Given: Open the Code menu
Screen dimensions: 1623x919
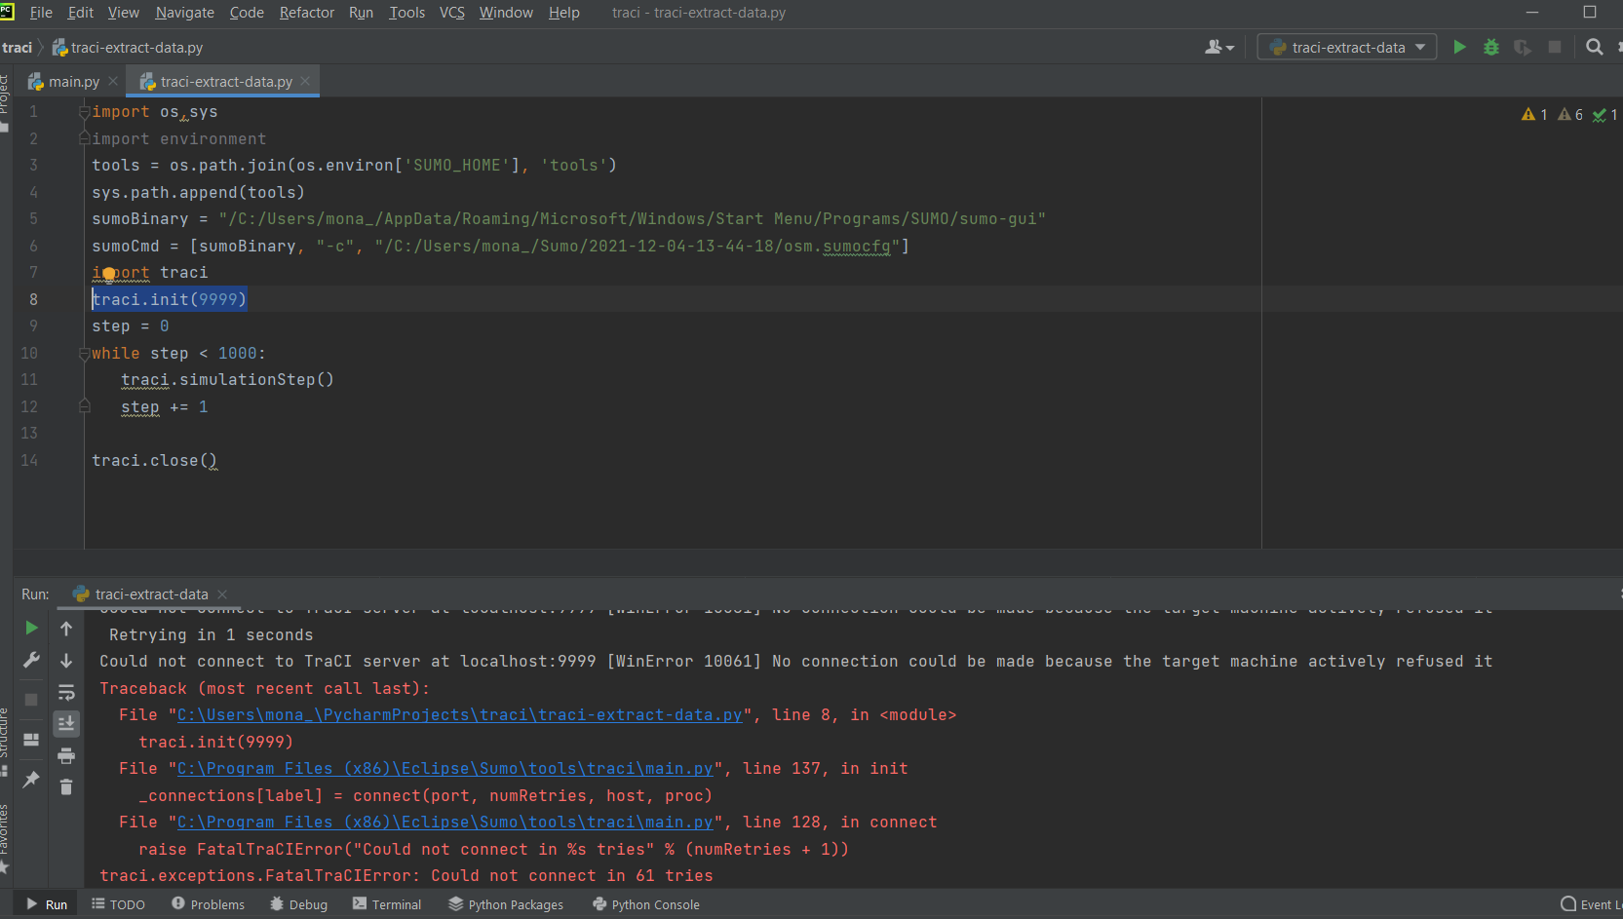Looking at the screenshot, I should (x=247, y=13).
